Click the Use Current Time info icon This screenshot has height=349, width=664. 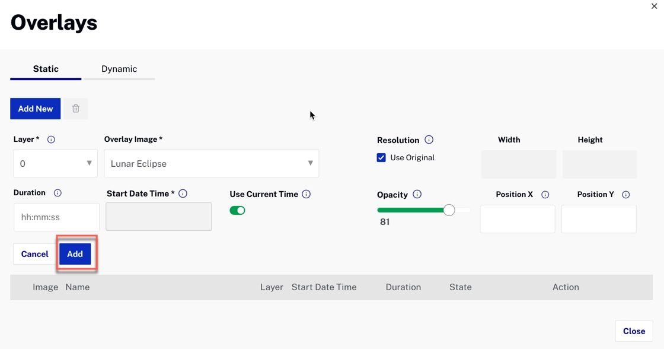(307, 194)
